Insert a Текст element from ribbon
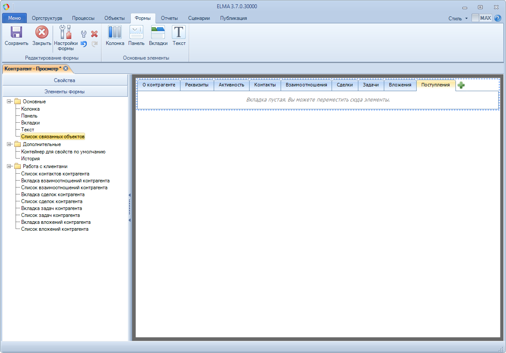This screenshot has width=506, height=353. tap(179, 32)
